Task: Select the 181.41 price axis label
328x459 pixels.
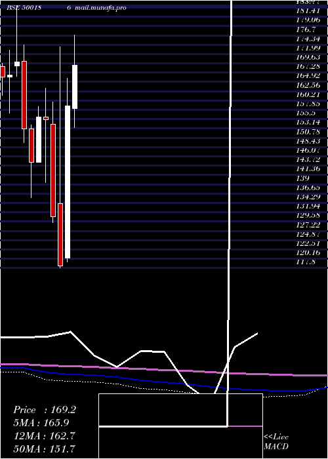Action: (x=308, y=11)
